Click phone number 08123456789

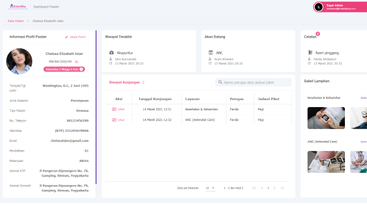click(77, 120)
